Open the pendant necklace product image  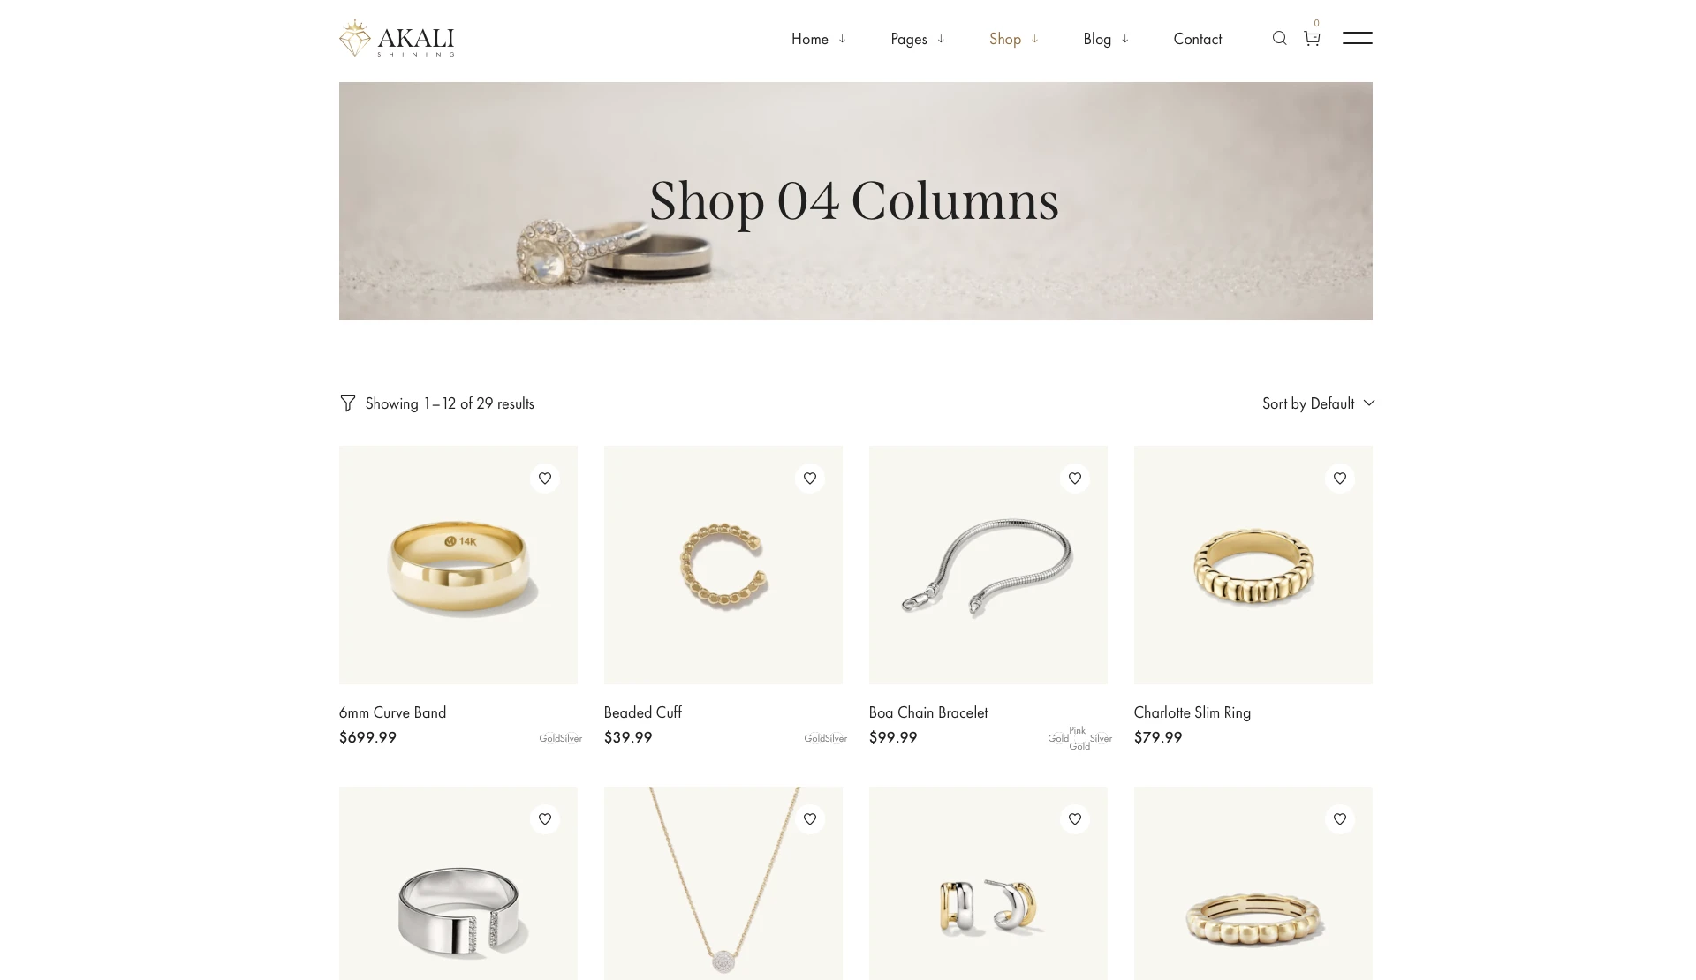[723, 883]
